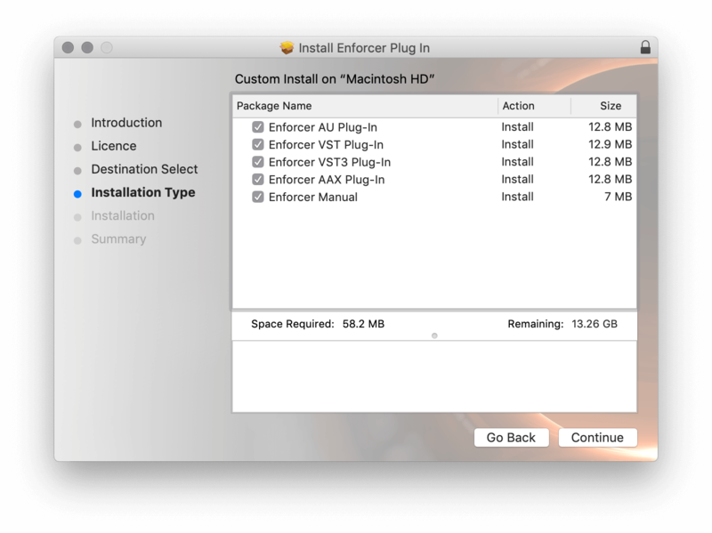Click the Size column header

click(610, 106)
